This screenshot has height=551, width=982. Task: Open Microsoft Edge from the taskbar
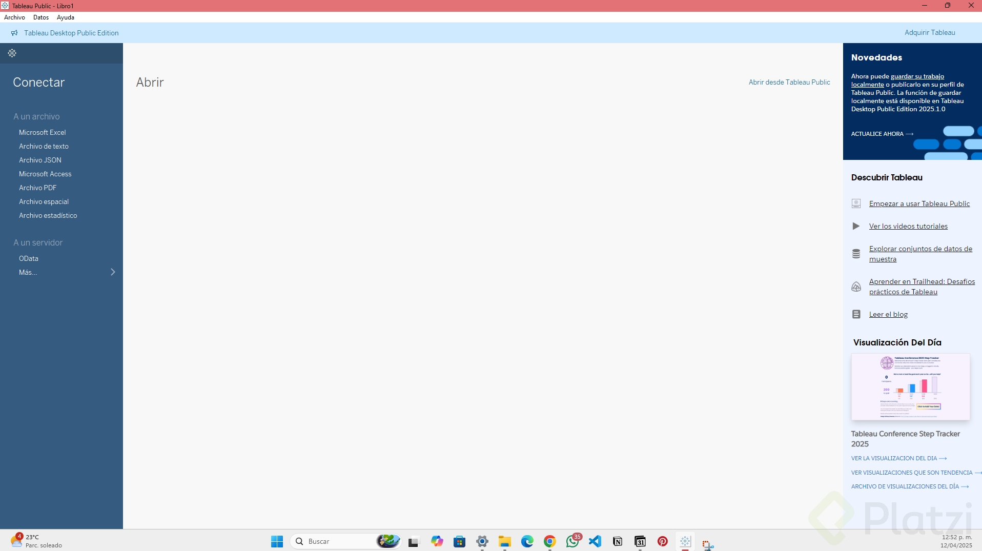pos(527,541)
